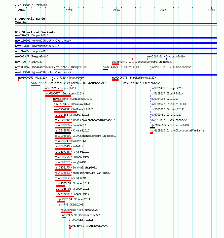Click dgv9565n54 (Cooper2011) label

pyautogui.click(x=73, y=184)
